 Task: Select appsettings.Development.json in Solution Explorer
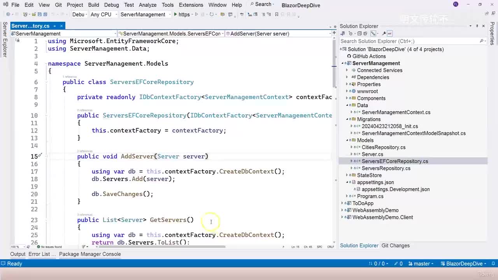396,189
